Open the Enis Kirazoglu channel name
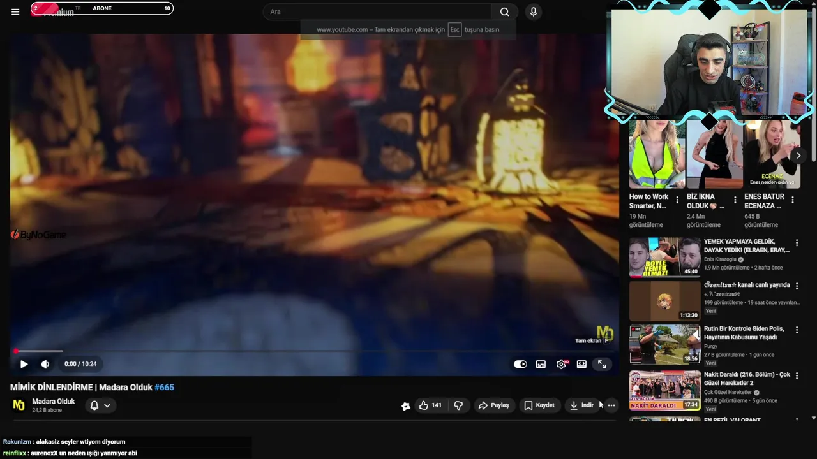Viewport: 817px width, 459px height. click(x=720, y=259)
